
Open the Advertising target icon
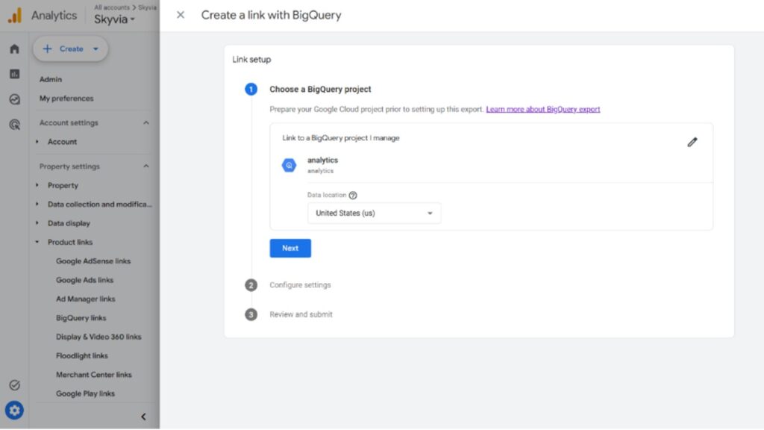(15, 125)
